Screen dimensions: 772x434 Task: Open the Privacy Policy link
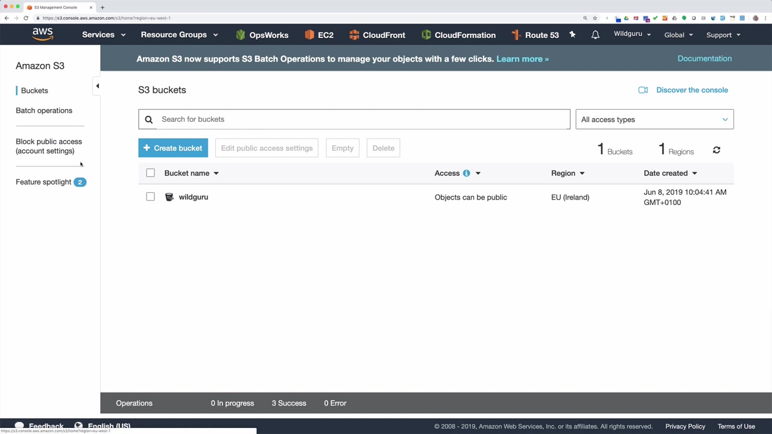point(685,426)
